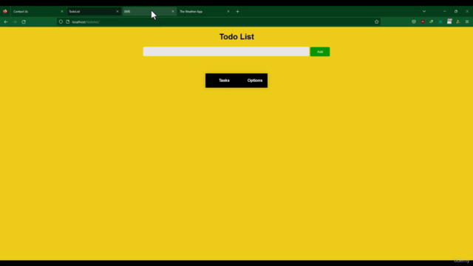Close the Contact Us tab
The height and width of the screenshot is (266, 473).
point(62,12)
